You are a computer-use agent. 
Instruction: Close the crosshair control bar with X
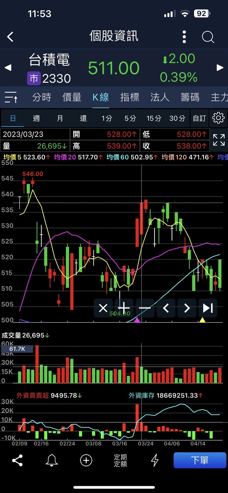103,308
